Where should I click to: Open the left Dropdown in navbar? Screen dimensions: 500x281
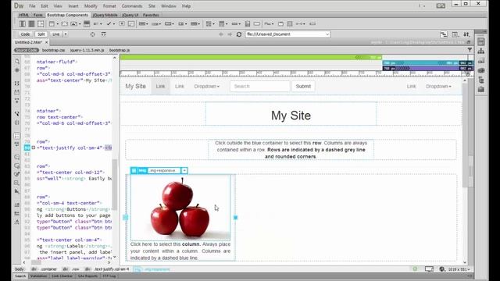coord(206,87)
